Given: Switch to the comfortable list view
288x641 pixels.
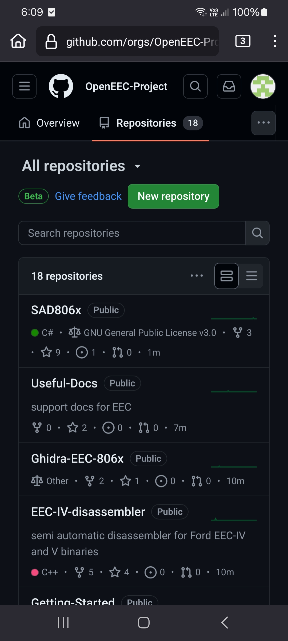Looking at the screenshot, I should point(226,276).
